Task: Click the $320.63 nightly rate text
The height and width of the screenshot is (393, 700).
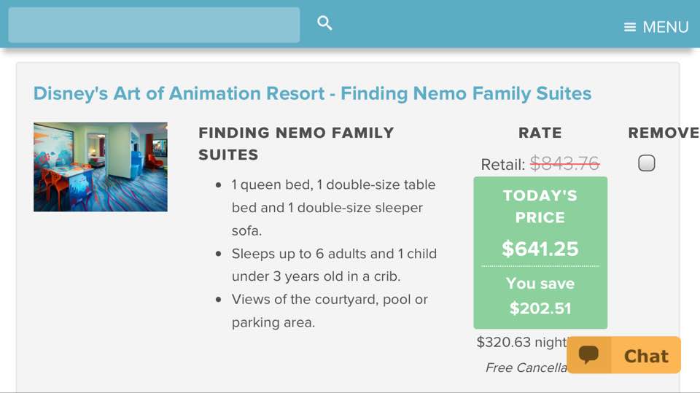Action: point(521,342)
